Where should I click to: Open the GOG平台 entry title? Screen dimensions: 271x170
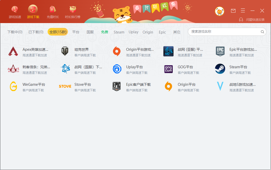tap(185, 67)
